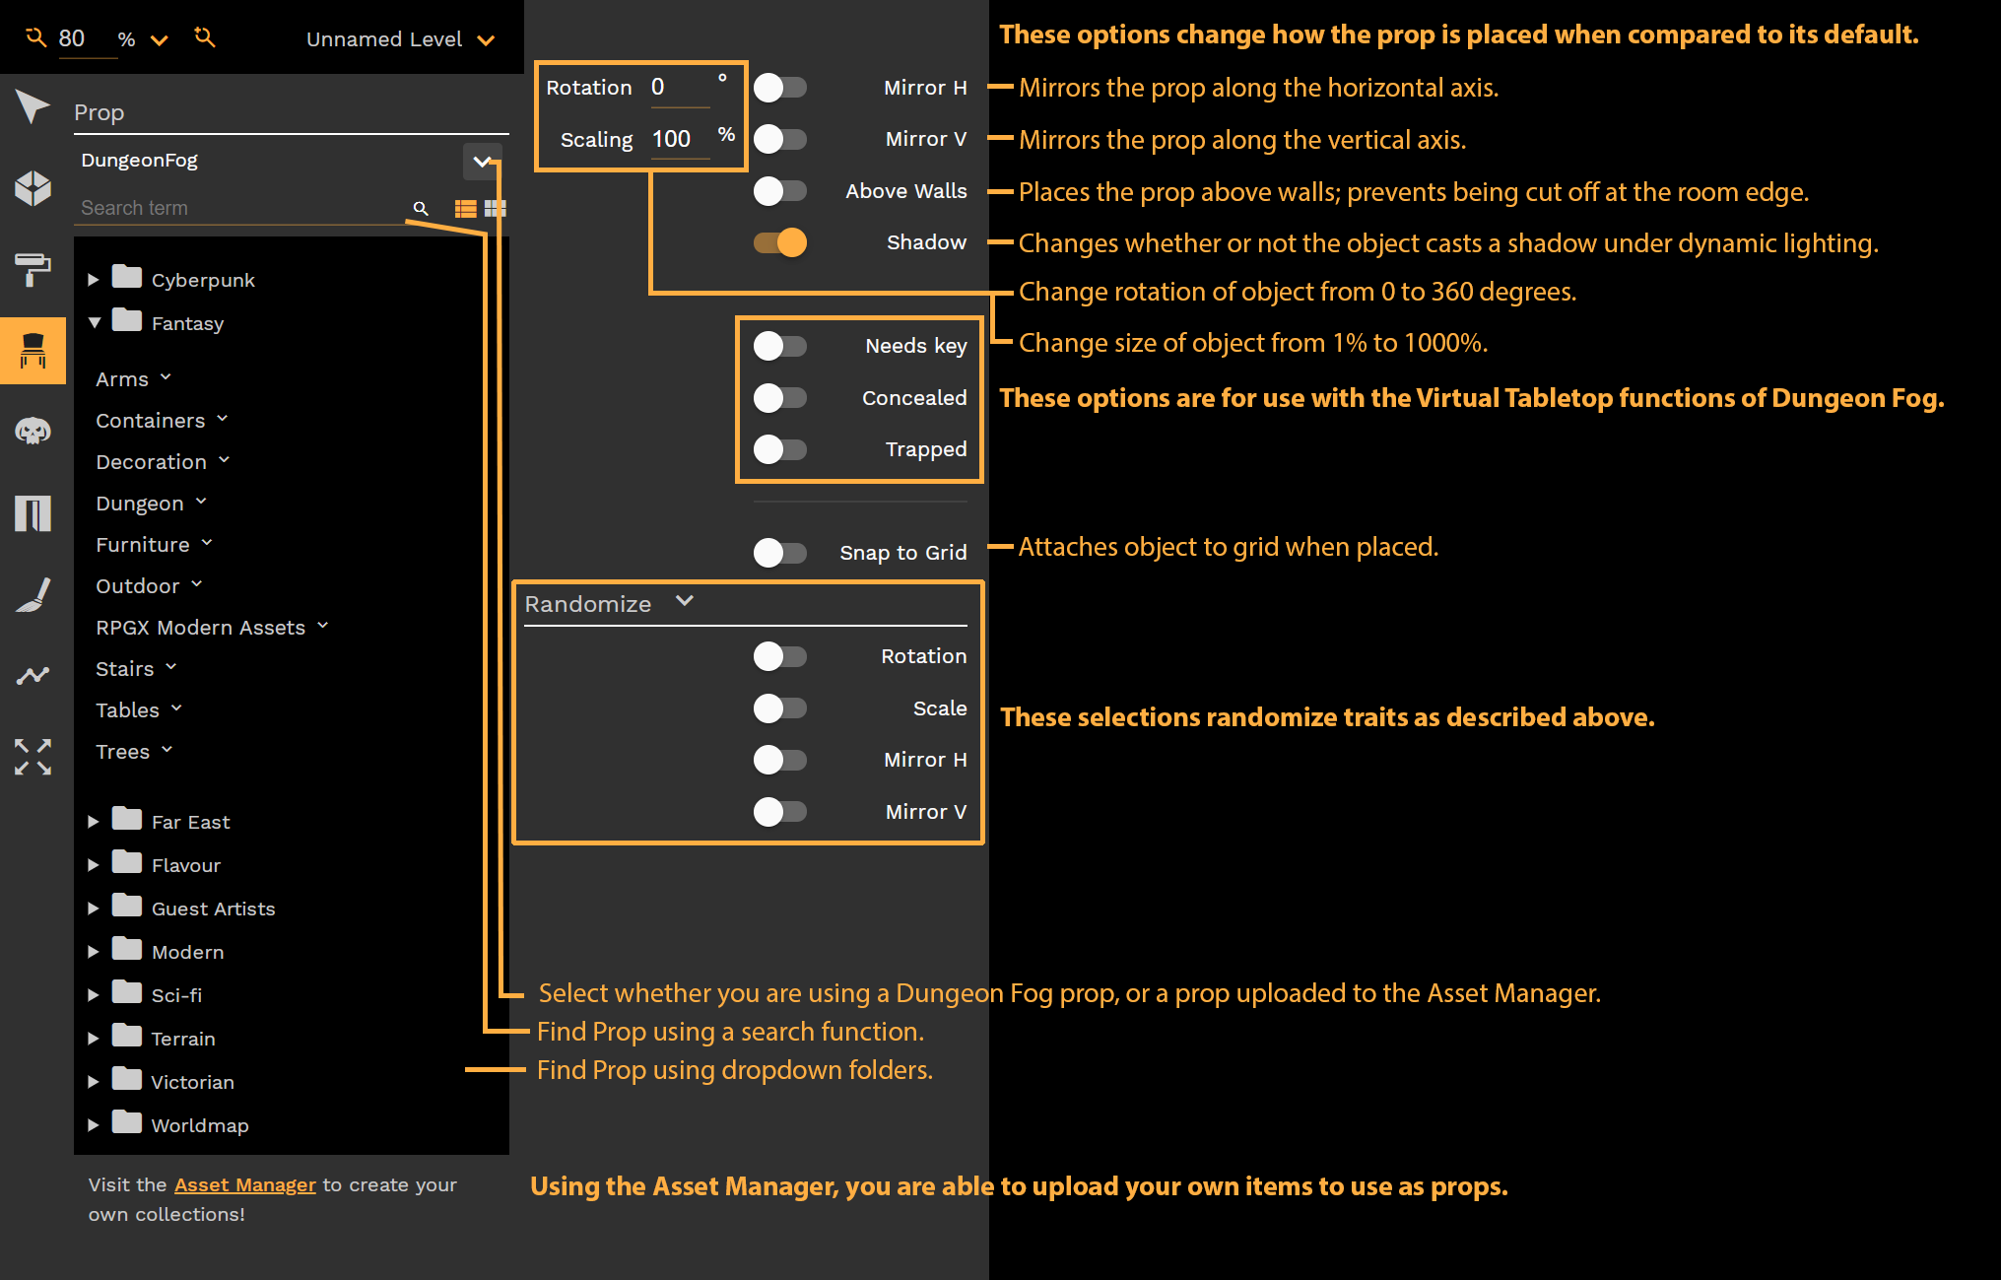Enable the Concealed toggle
The image size is (2001, 1280).
click(x=779, y=398)
